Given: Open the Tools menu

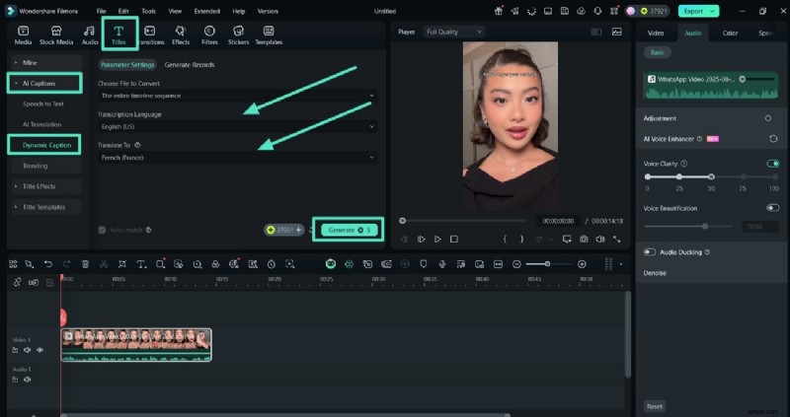Looking at the screenshot, I should [x=148, y=10].
